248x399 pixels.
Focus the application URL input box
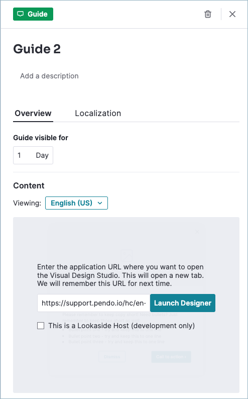pos(94,303)
